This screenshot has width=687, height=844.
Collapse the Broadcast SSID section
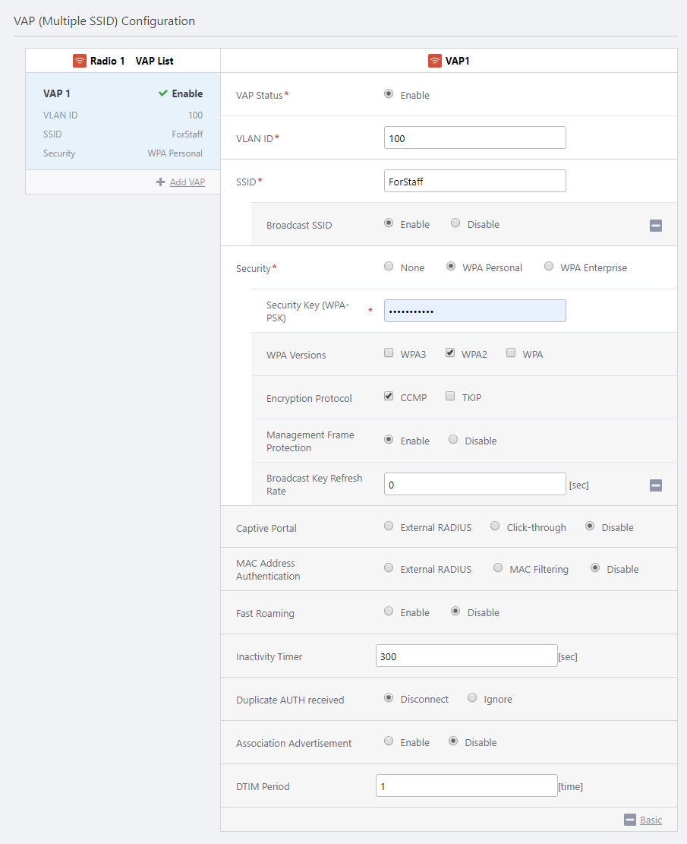(x=656, y=225)
